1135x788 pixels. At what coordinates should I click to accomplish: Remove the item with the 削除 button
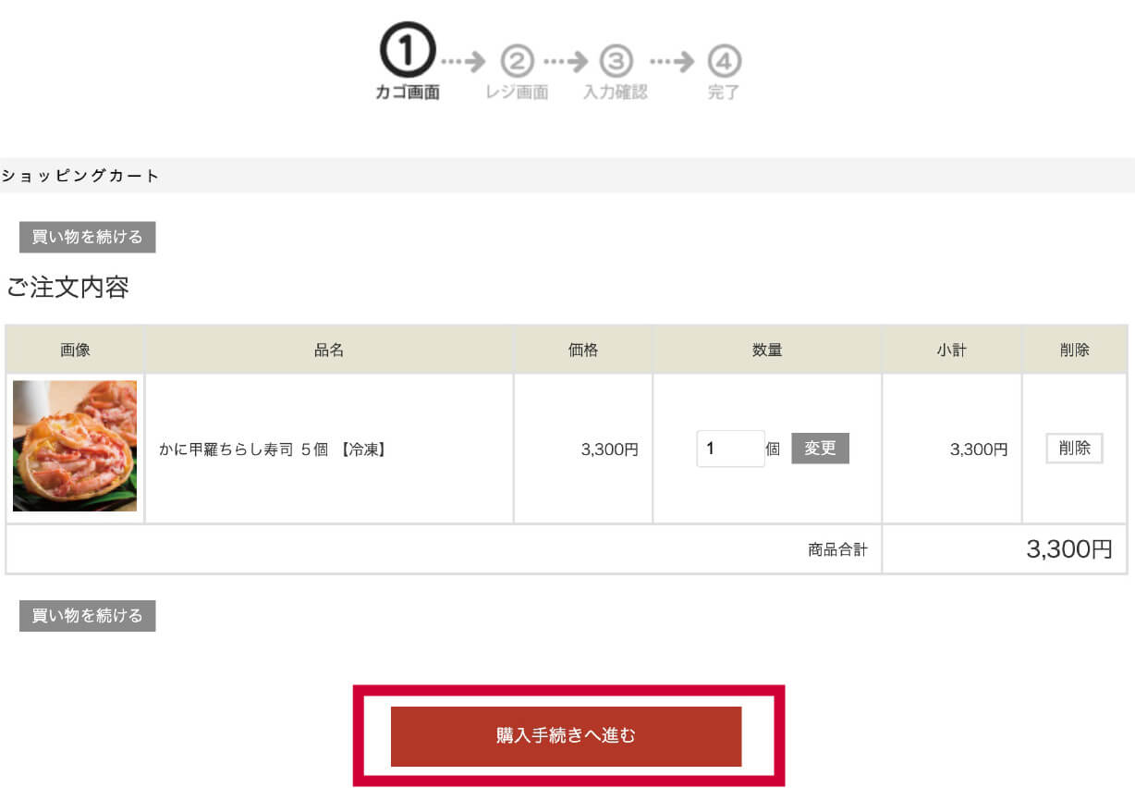click(1074, 449)
